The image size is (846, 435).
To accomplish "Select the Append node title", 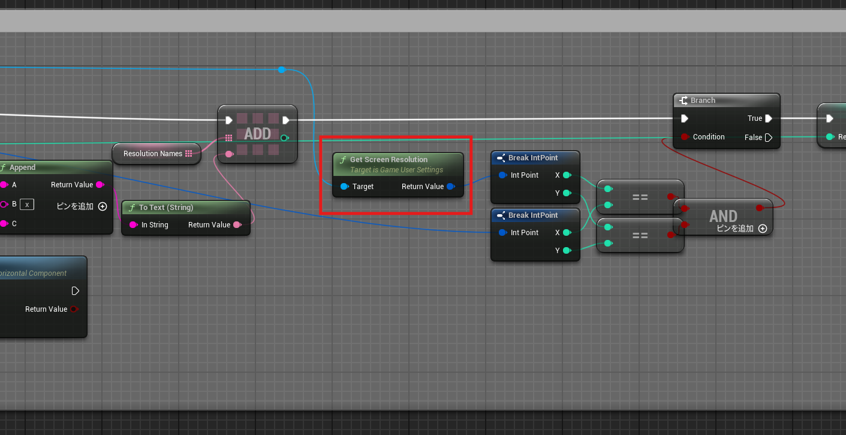I will [22, 168].
